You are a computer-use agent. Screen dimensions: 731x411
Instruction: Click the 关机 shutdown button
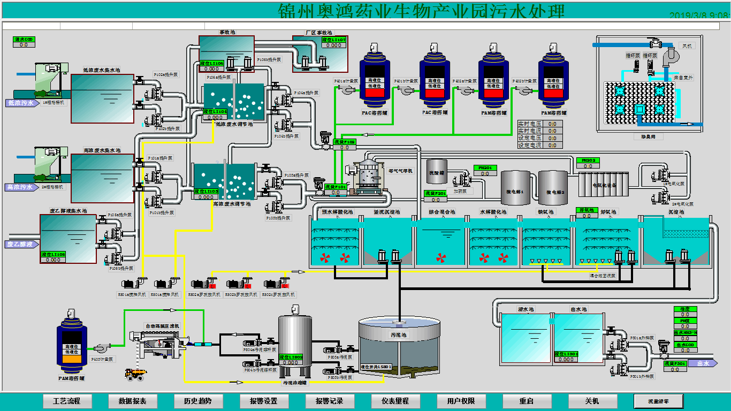coord(592,401)
